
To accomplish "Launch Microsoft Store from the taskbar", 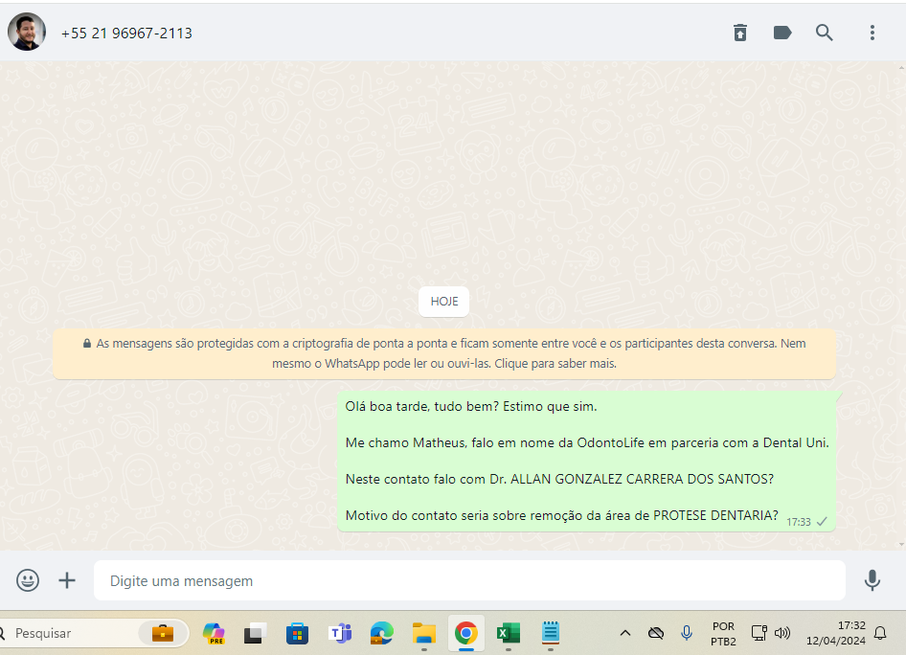I will tap(297, 634).
